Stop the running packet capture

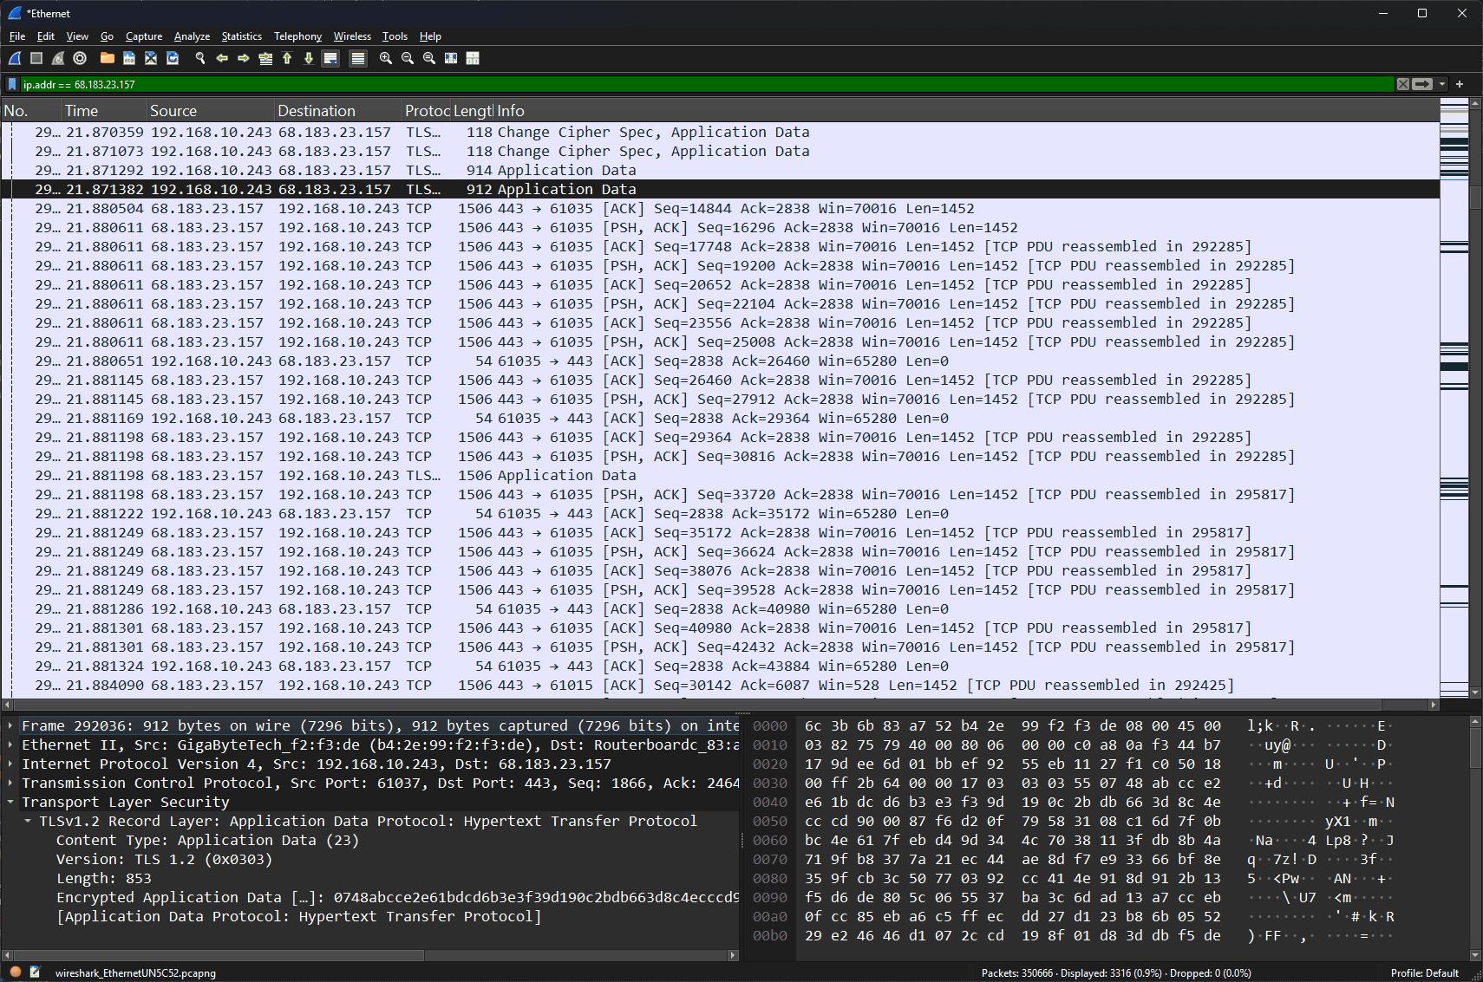point(36,58)
